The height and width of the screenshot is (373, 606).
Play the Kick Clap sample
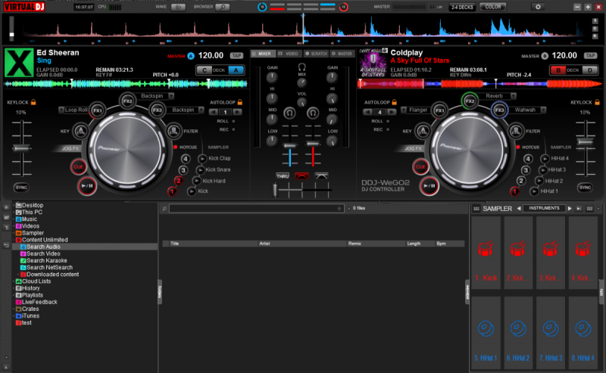pos(202,159)
